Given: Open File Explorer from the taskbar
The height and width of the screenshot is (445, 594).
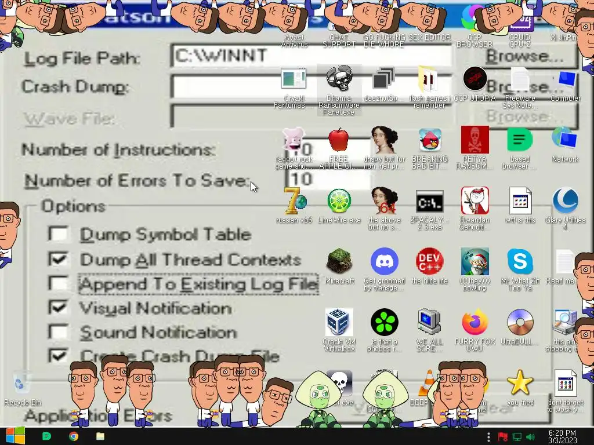Looking at the screenshot, I should [100, 436].
